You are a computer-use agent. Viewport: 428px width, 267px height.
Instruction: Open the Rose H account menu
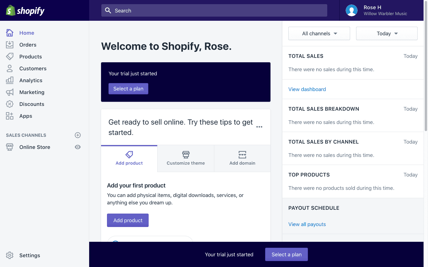pos(382,10)
